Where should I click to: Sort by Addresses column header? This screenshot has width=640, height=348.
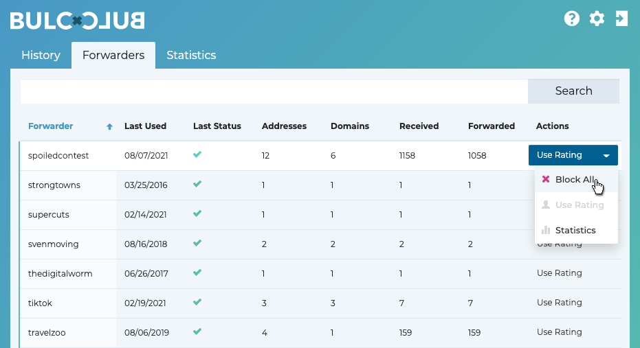click(x=284, y=126)
